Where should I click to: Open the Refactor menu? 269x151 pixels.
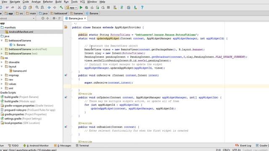click(x=47, y=2)
